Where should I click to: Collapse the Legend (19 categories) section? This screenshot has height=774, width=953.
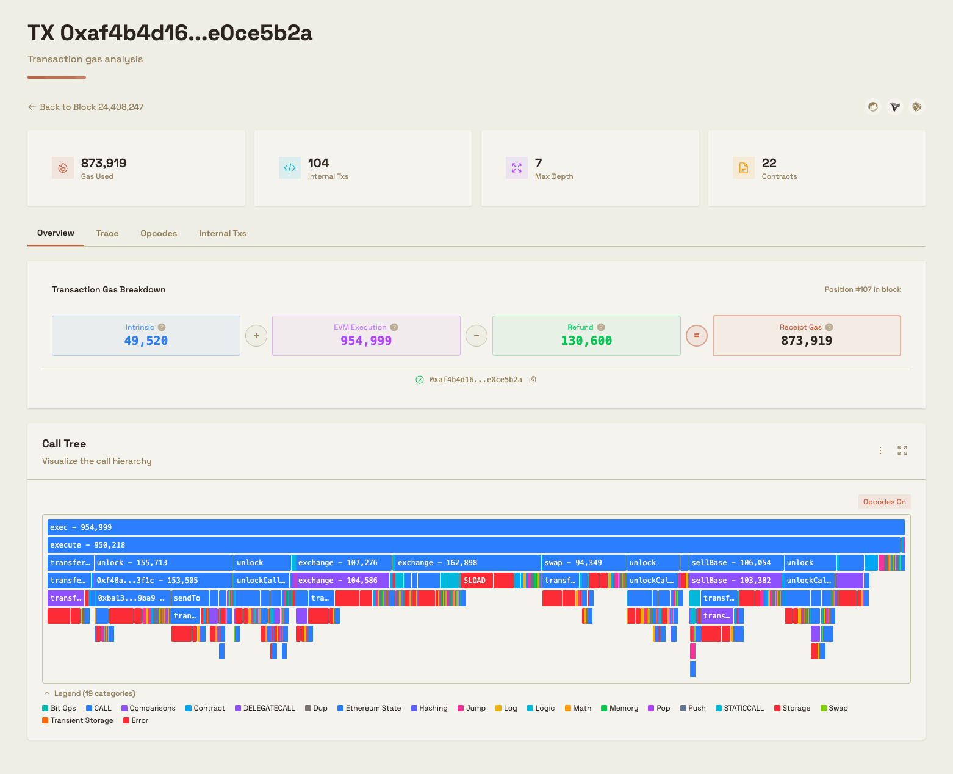click(x=89, y=693)
